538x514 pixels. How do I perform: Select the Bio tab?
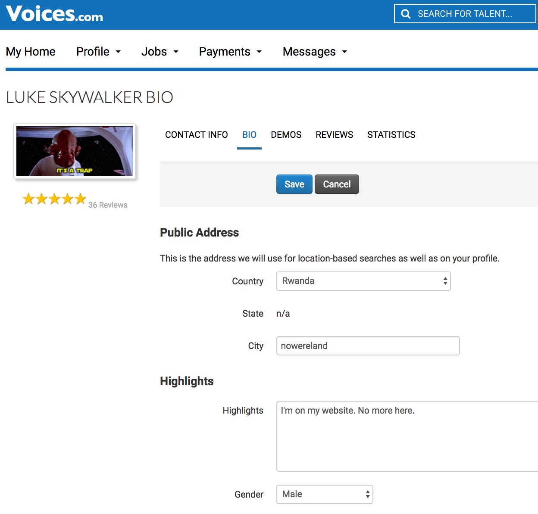point(249,135)
